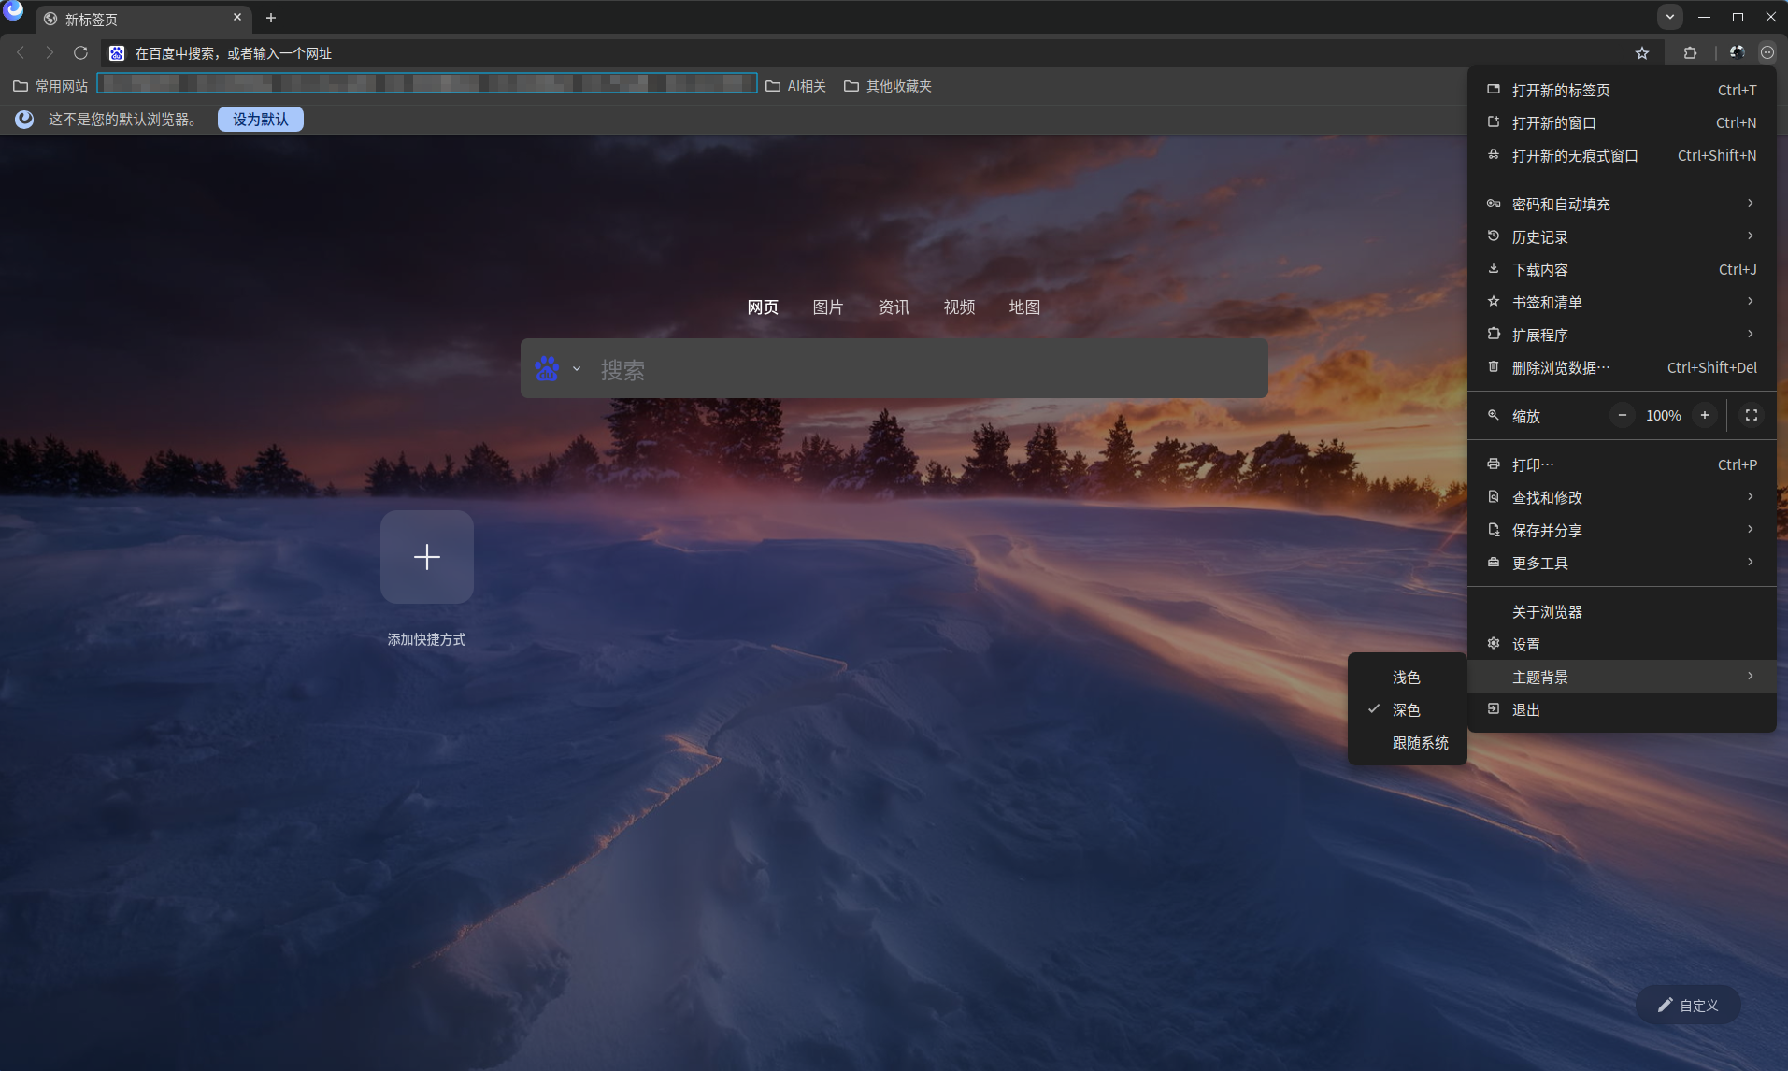Image resolution: width=1788 pixels, height=1071 pixels.
Task: Choose 打开新的标签页 from menu
Action: point(1622,90)
